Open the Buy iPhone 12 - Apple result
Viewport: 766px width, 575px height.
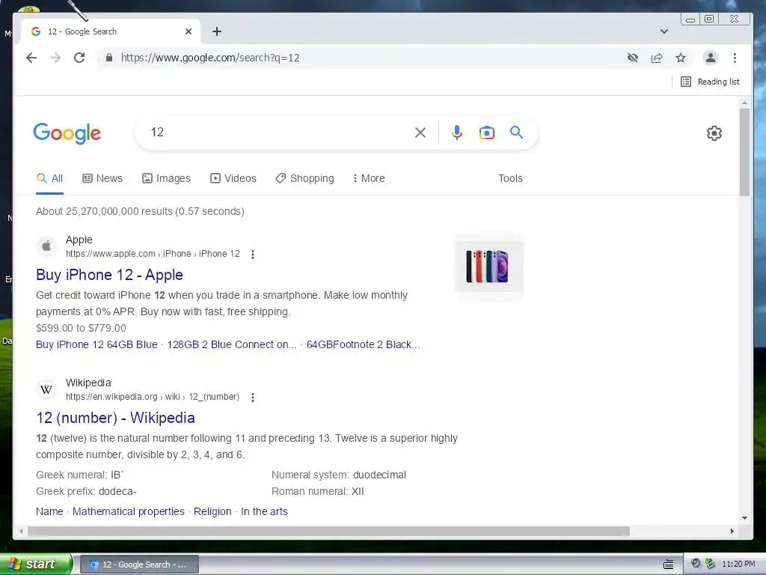pyautogui.click(x=109, y=275)
